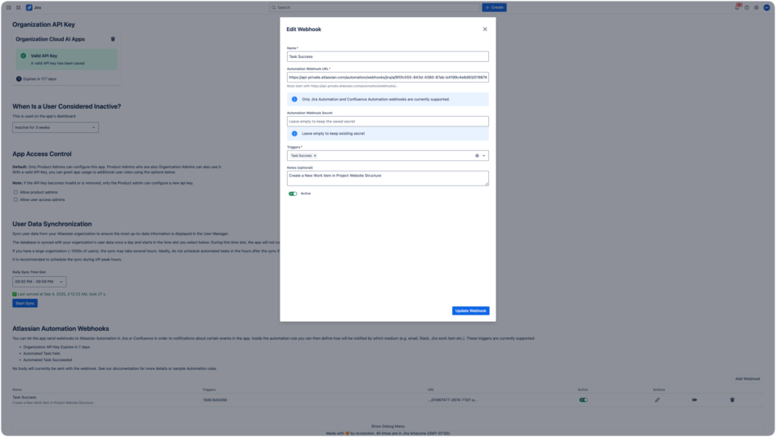Image resolution: width=776 pixels, height=437 pixels.
Task: Click the info icon beside existing secret notice
Action: tap(294, 133)
